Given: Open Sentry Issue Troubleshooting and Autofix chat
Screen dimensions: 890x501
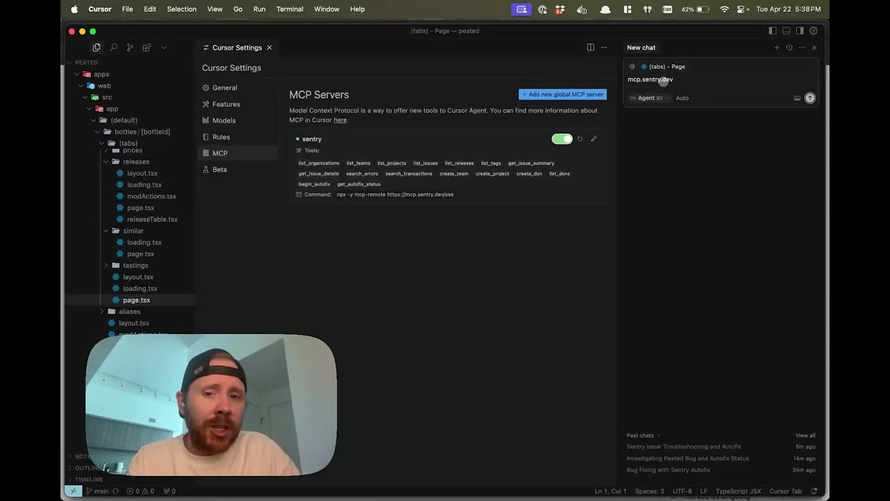Looking at the screenshot, I should click(683, 447).
